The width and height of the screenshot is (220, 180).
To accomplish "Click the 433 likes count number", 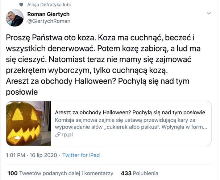I will coord(126,173).
